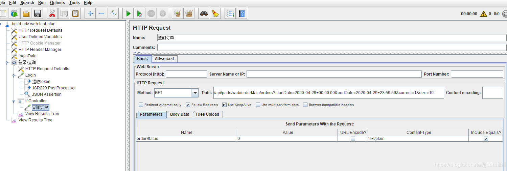Check URL Encode box for orderStatus row
Image resolution: width=507 pixels, height=171 pixels.
point(353,139)
